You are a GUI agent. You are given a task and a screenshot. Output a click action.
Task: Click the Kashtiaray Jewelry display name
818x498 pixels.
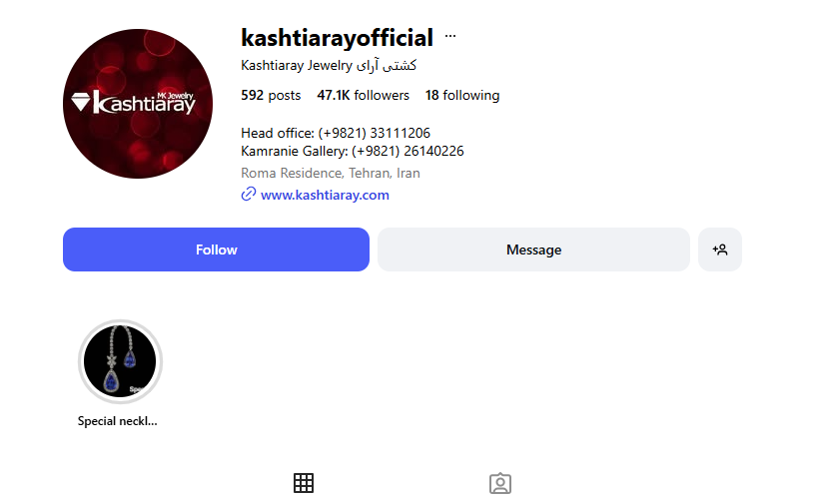coord(297,66)
